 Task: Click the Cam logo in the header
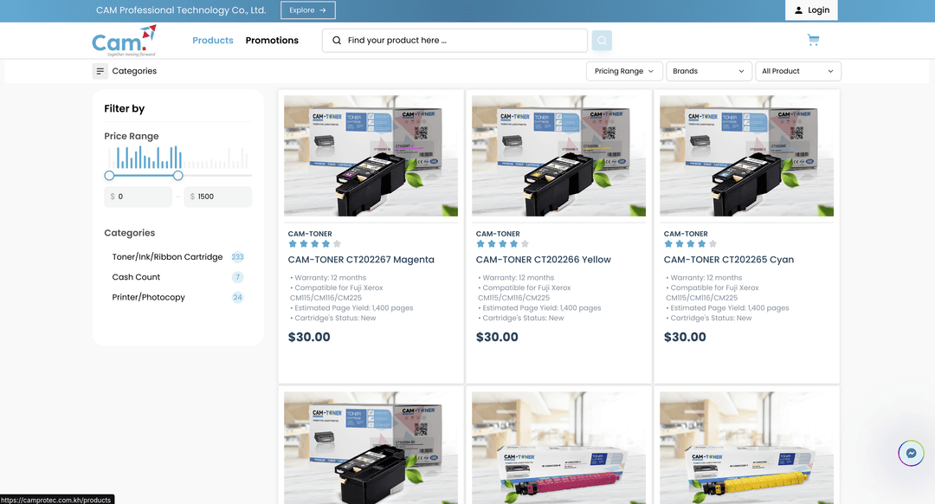[124, 41]
